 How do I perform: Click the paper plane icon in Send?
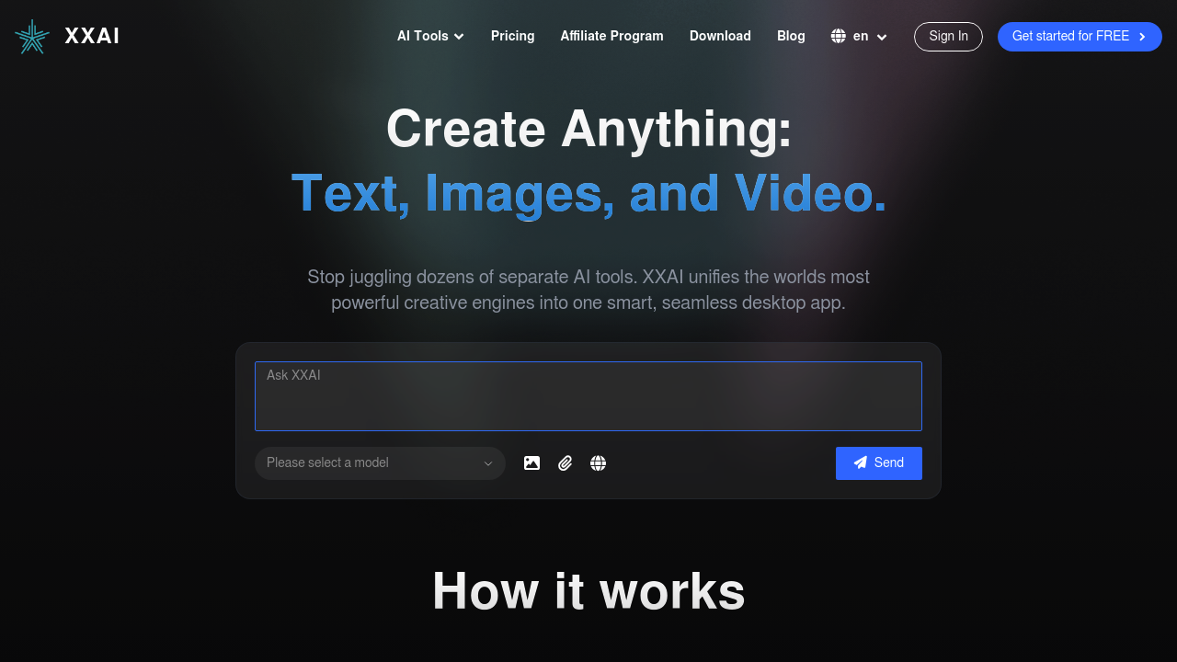tap(861, 462)
